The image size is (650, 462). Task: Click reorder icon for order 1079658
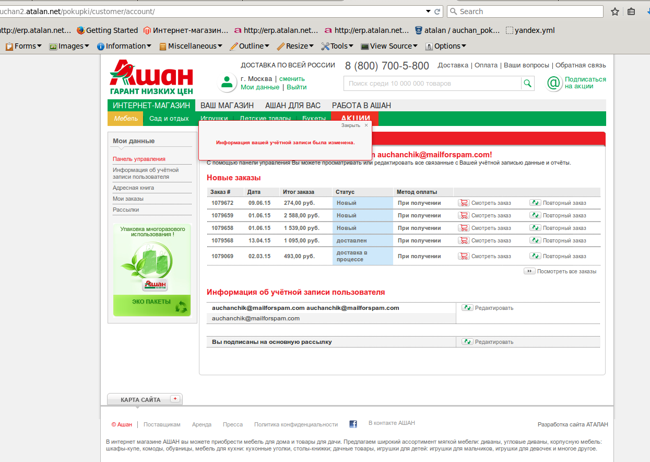[x=535, y=228]
